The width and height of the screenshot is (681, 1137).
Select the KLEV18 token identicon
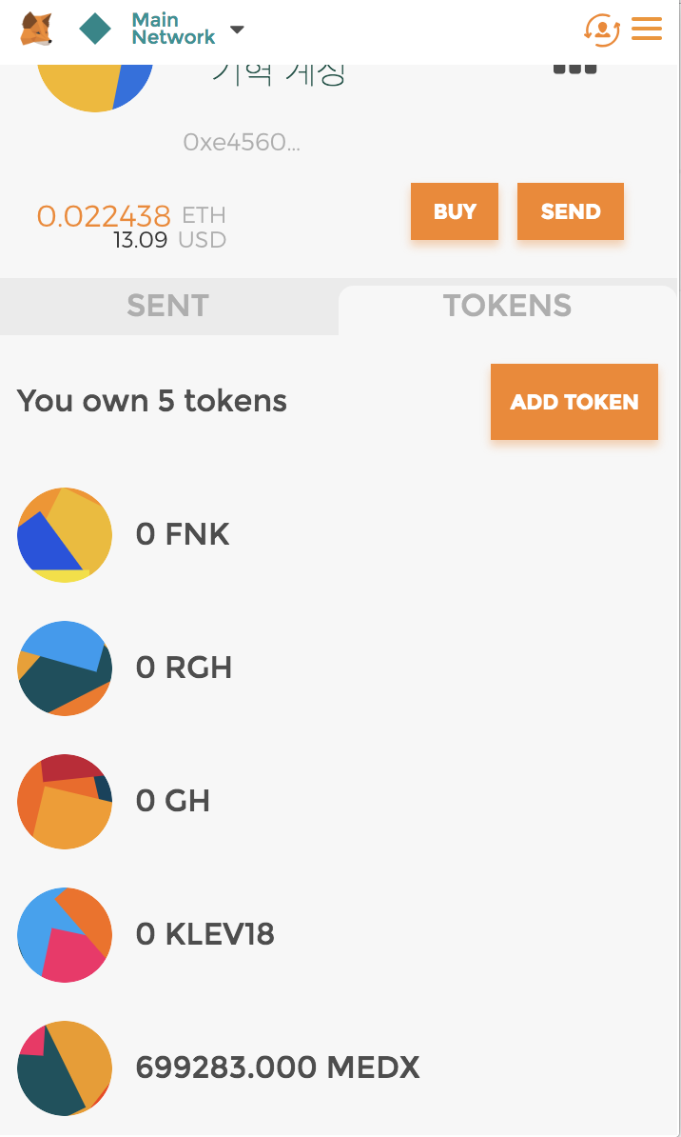[65, 935]
